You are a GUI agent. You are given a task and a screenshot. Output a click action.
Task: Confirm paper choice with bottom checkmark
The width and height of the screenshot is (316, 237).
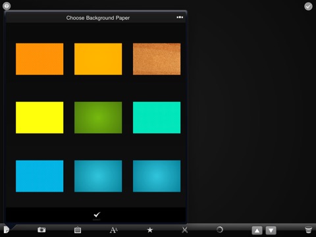pos(97,215)
